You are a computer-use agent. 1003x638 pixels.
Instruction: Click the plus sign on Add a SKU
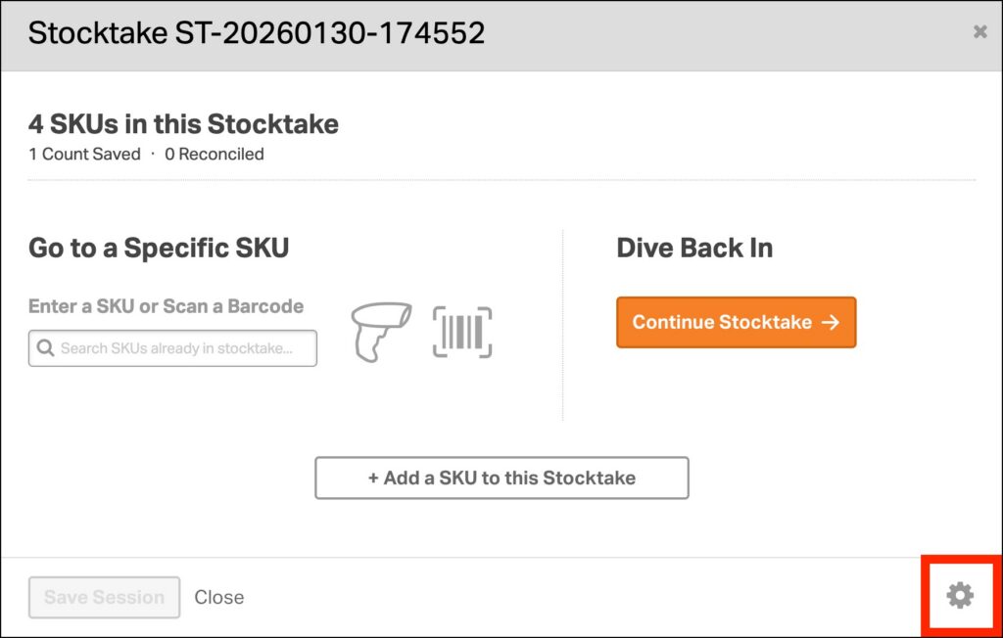373,478
